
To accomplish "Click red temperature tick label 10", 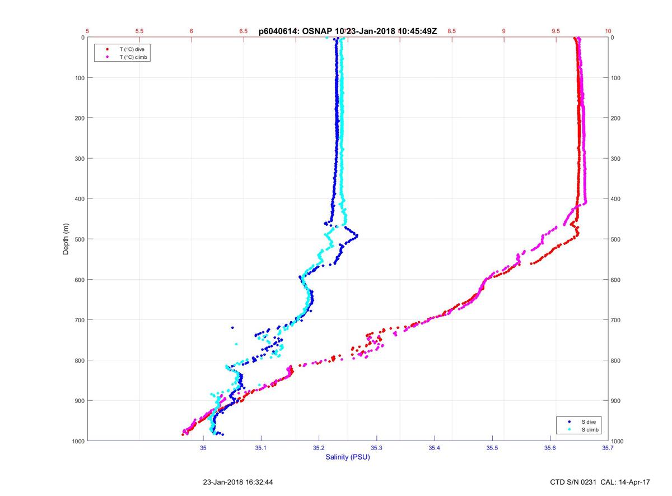I will point(608,31).
